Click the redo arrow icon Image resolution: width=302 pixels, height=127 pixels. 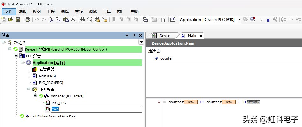pyautogui.click(x=44, y=20)
